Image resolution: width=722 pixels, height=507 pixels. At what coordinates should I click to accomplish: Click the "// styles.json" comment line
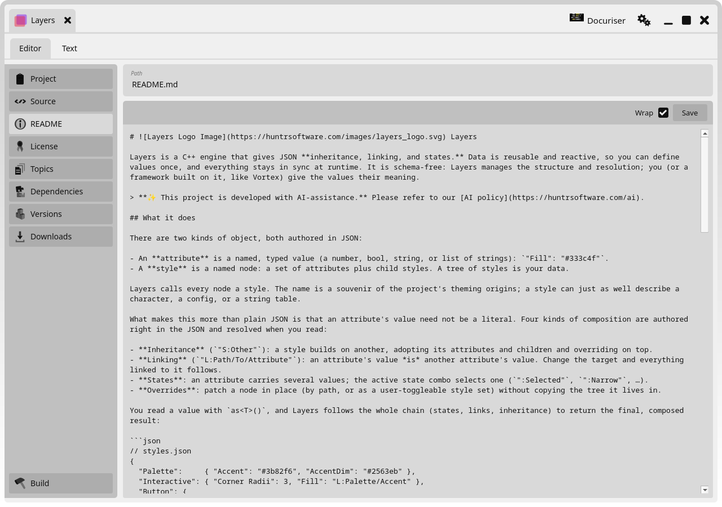(x=160, y=451)
